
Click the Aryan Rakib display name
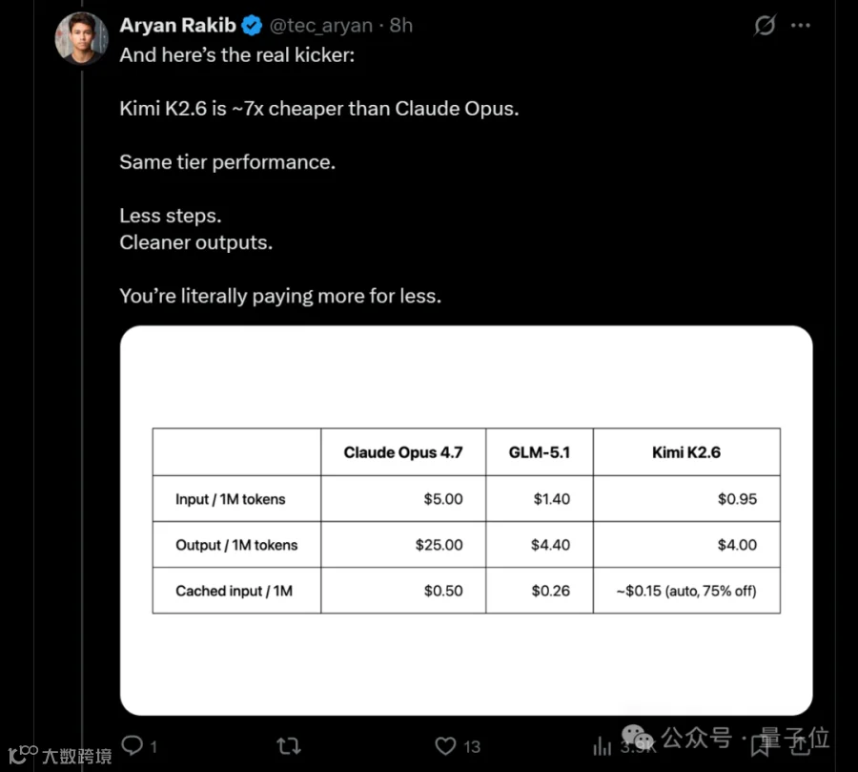coord(177,26)
